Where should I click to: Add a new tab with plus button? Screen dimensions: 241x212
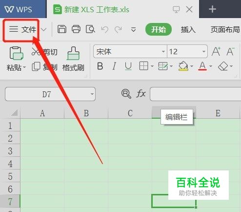tap(212, 9)
